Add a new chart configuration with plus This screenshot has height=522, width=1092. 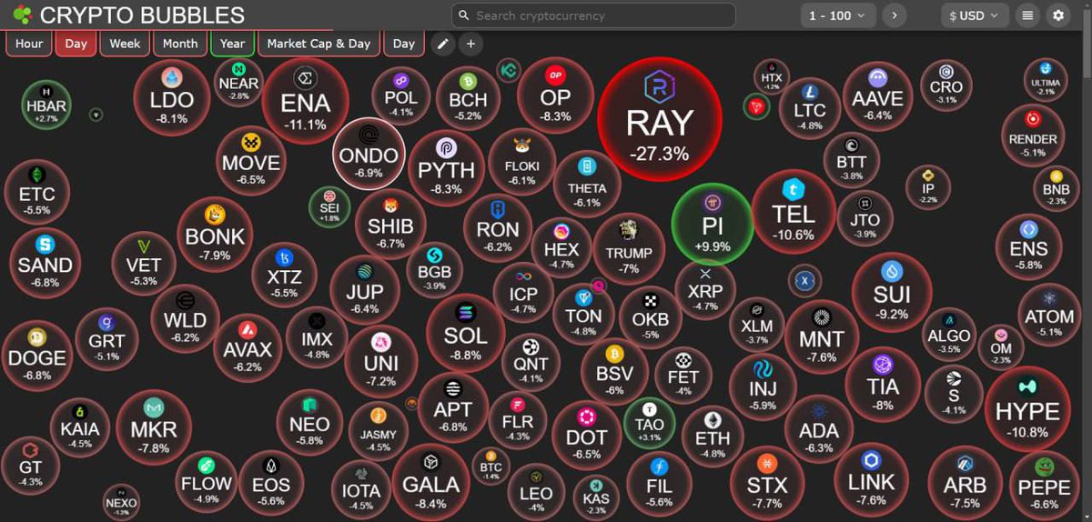[470, 44]
